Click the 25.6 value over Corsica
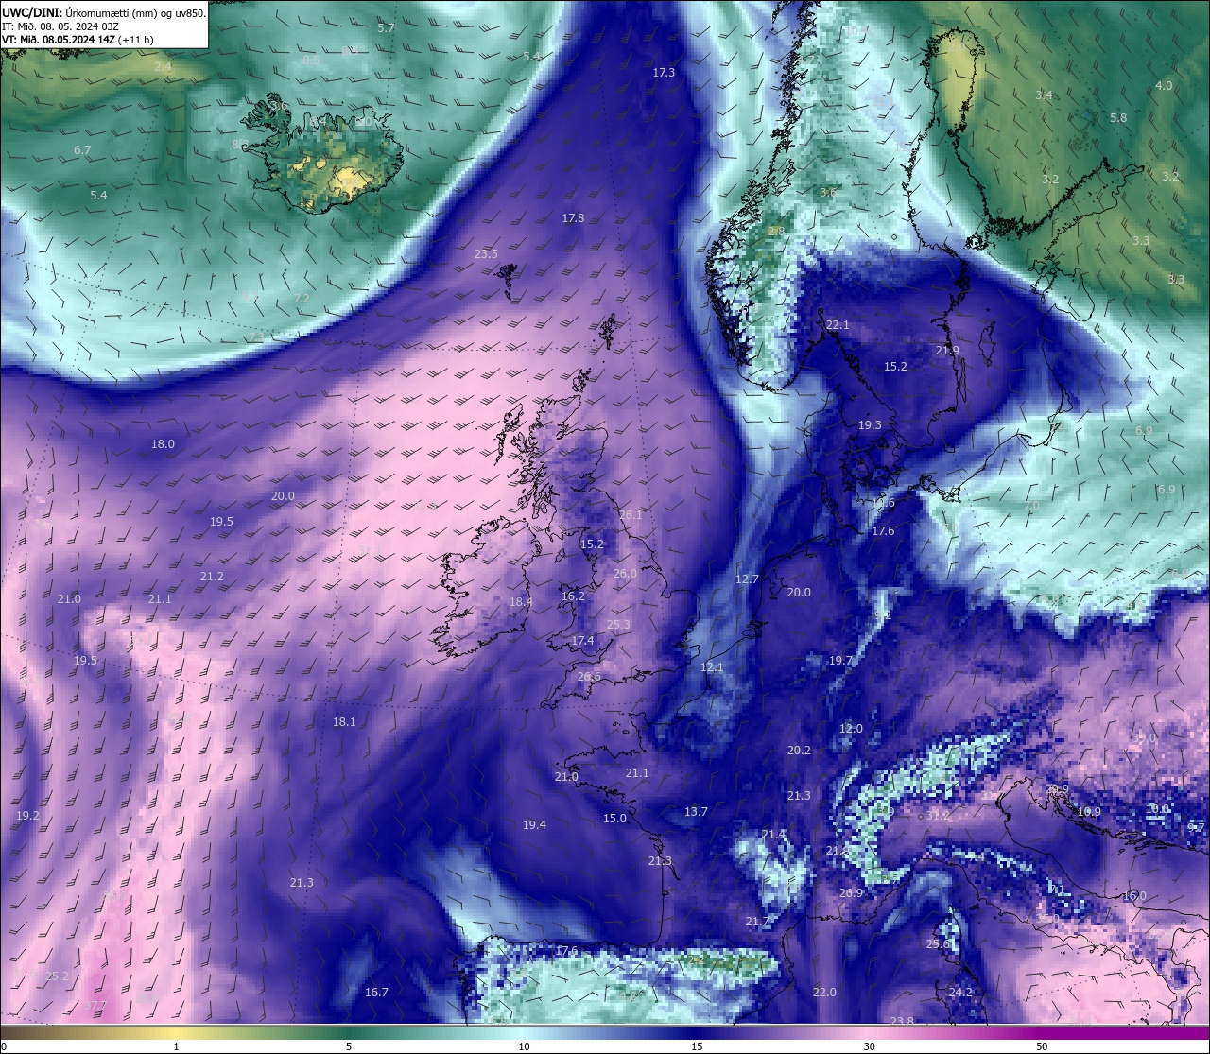 point(938,944)
